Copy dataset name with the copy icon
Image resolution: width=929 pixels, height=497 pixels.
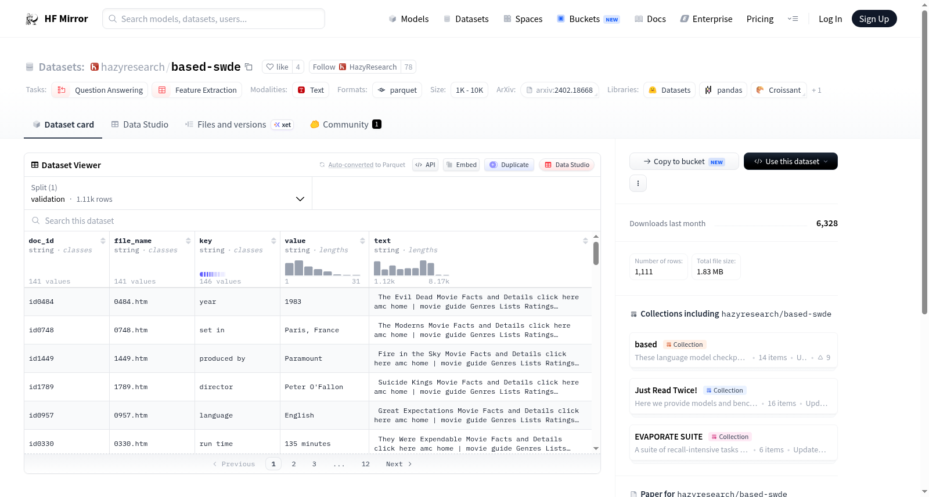point(249,67)
